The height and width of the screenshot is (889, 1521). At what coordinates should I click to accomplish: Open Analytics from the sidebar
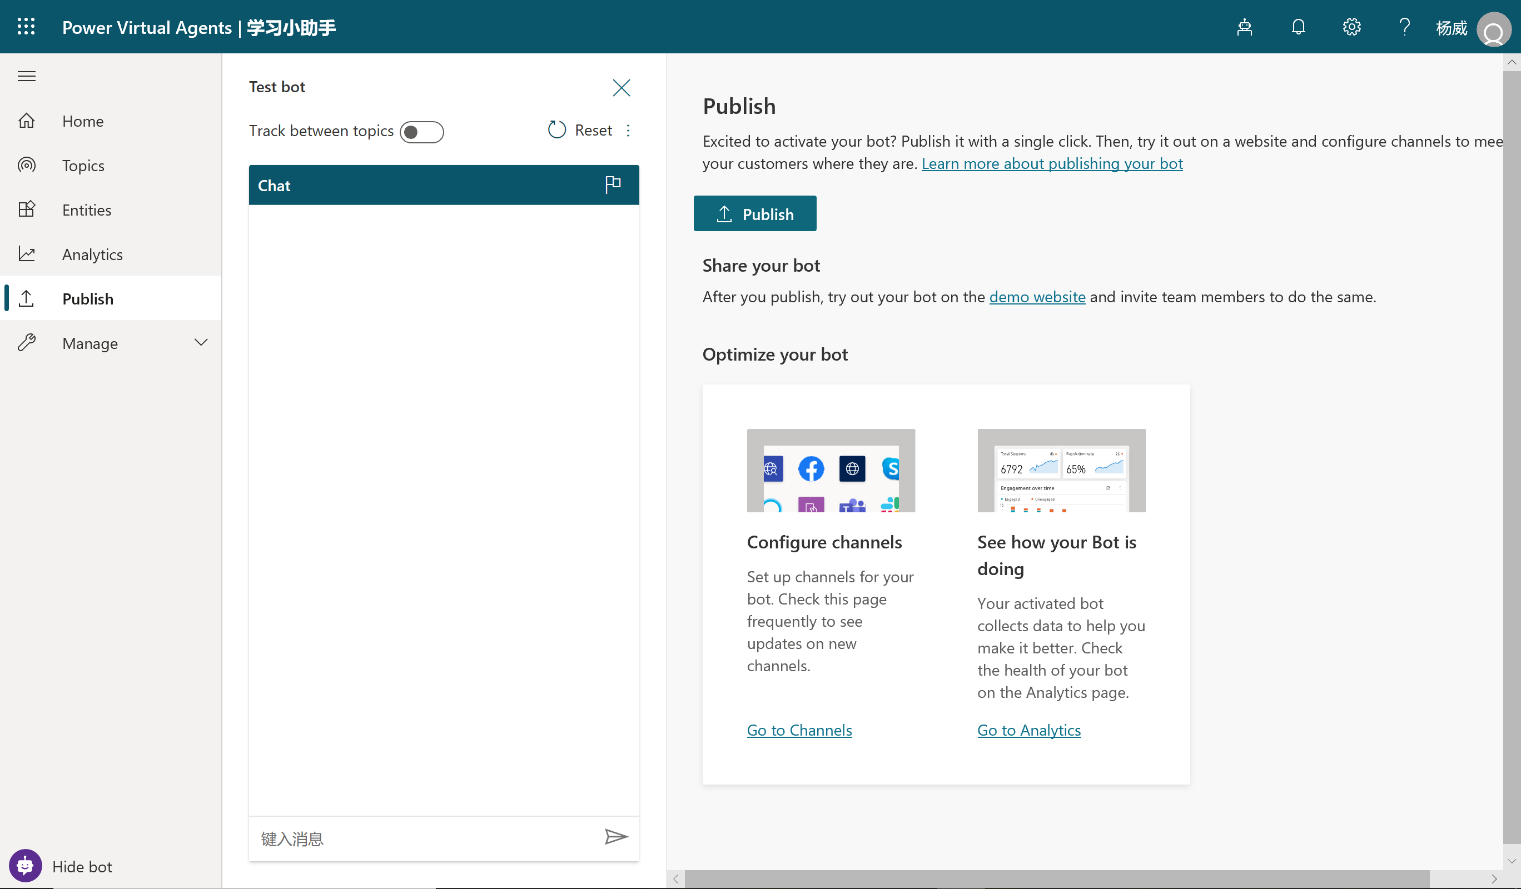click(x=92, y=254)
